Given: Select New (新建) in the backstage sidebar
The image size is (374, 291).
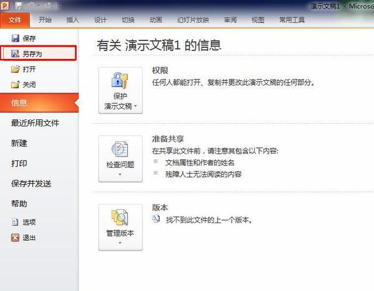Looking at the screenshot, I should click(19, 143).
